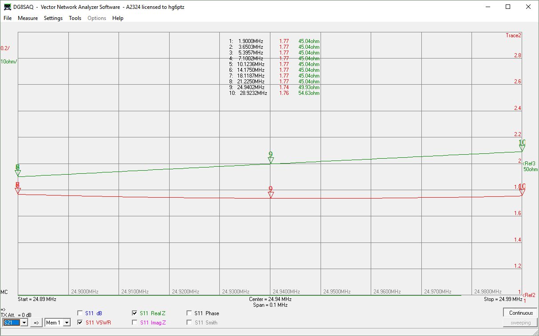The height and width of the screenshot is (336, 539).
Task: Enable the S11 Phase checkbox
Action: point(190,313)
